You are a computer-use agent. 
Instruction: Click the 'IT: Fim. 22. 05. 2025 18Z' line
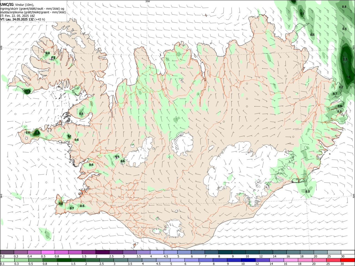click(17, 16)
